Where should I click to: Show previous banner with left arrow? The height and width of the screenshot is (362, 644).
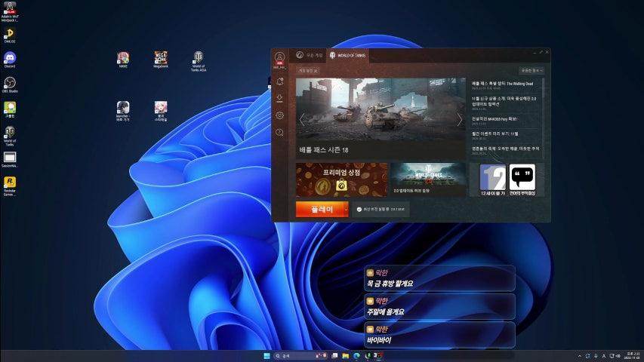point(302,120)
